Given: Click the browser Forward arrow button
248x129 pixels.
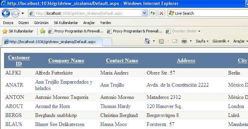Looking at the screenshot, I should [15, 13].
